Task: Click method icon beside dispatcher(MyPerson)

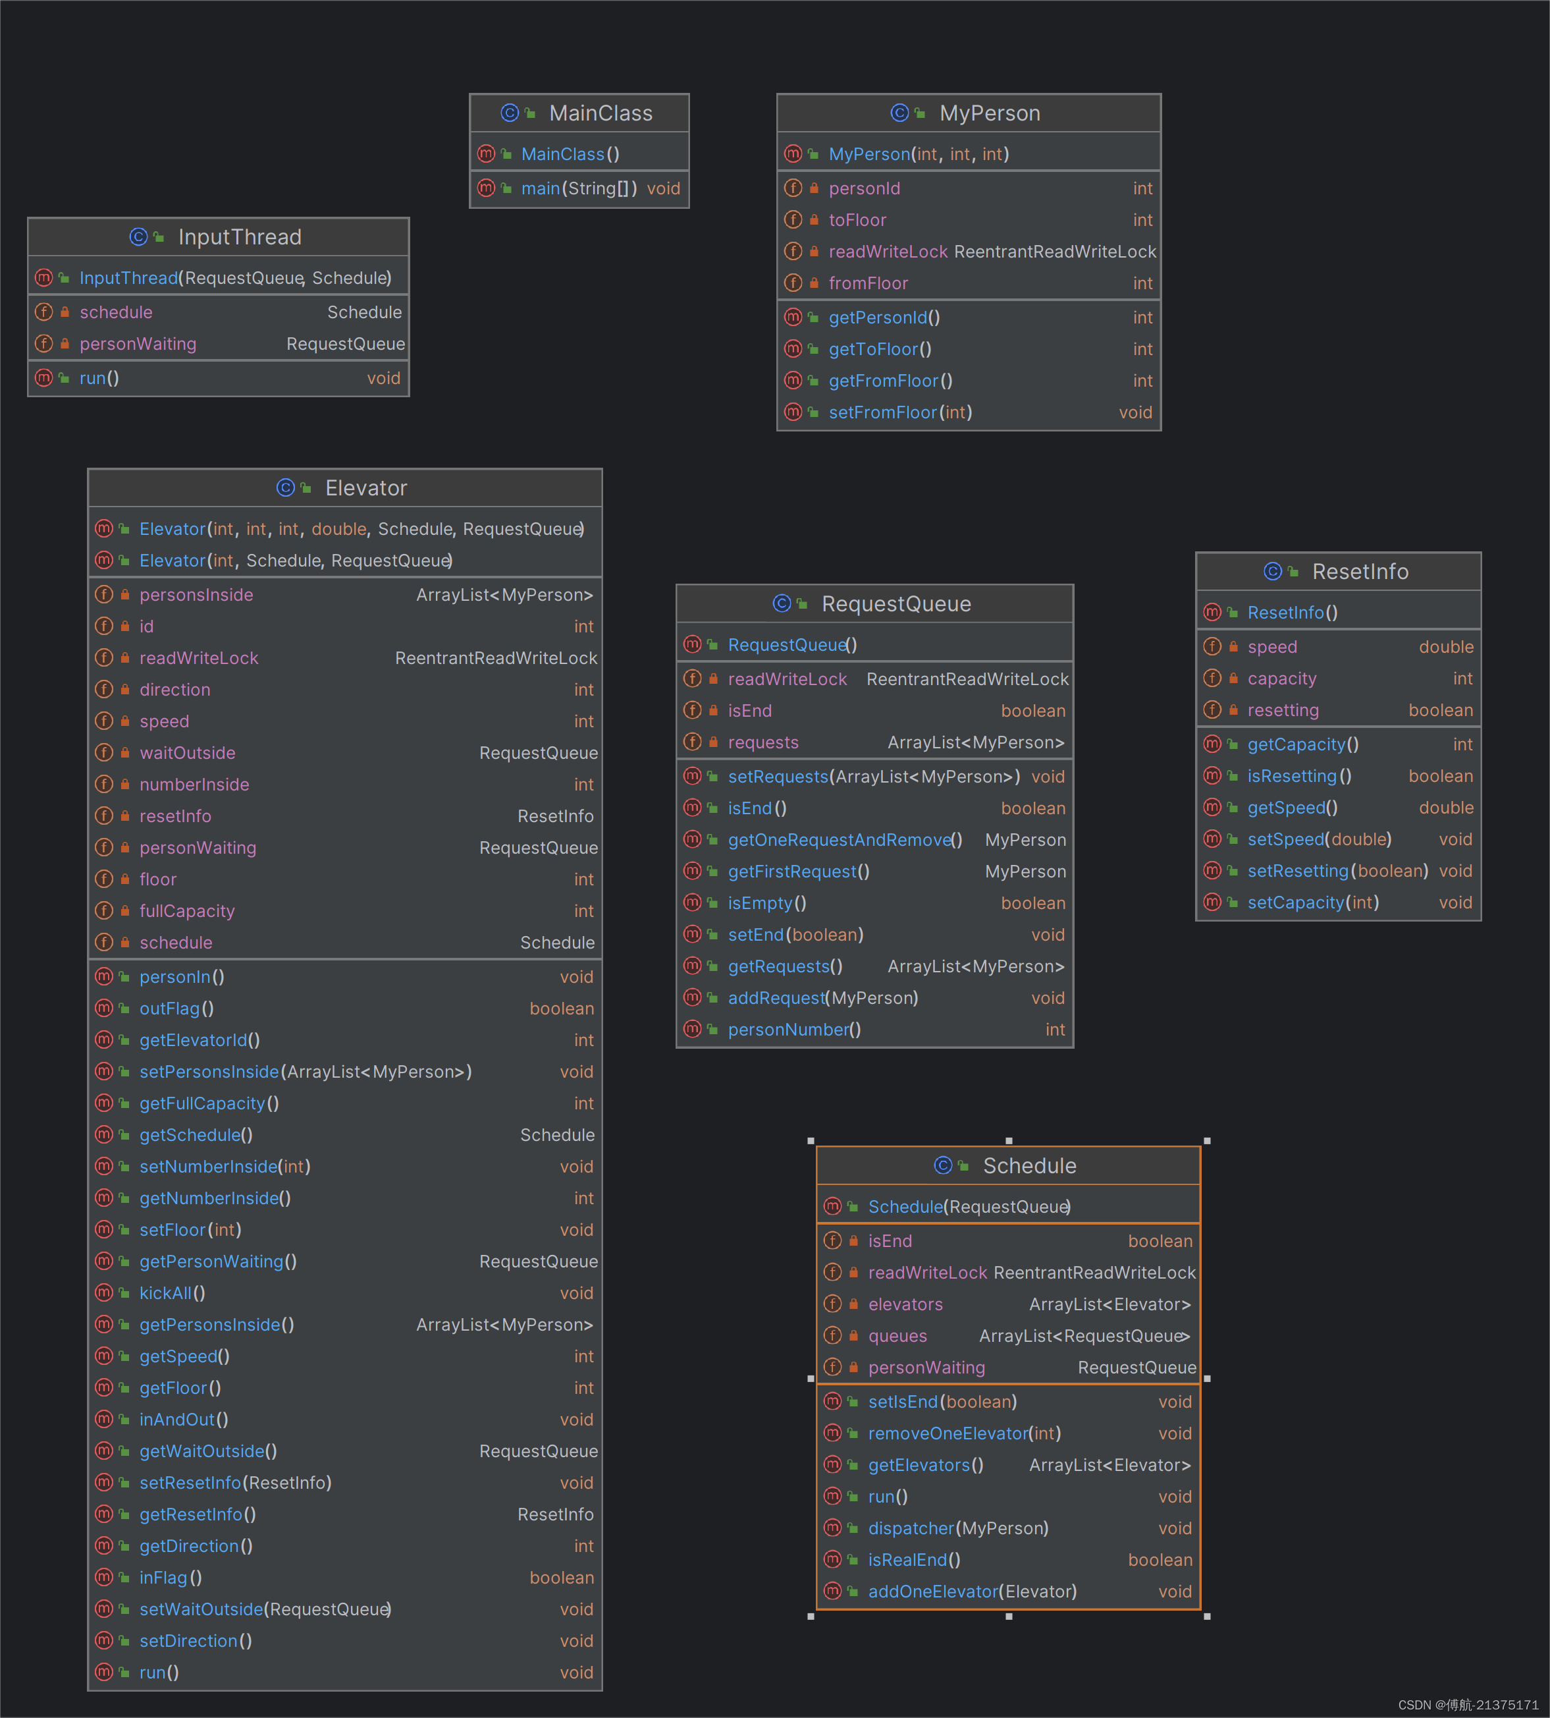Action: pyautogui.click(x=833, y=1528)
